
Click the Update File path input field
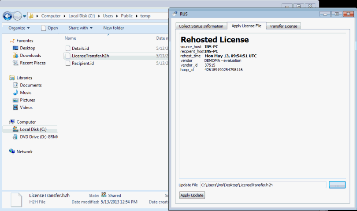tap(263, 185)
